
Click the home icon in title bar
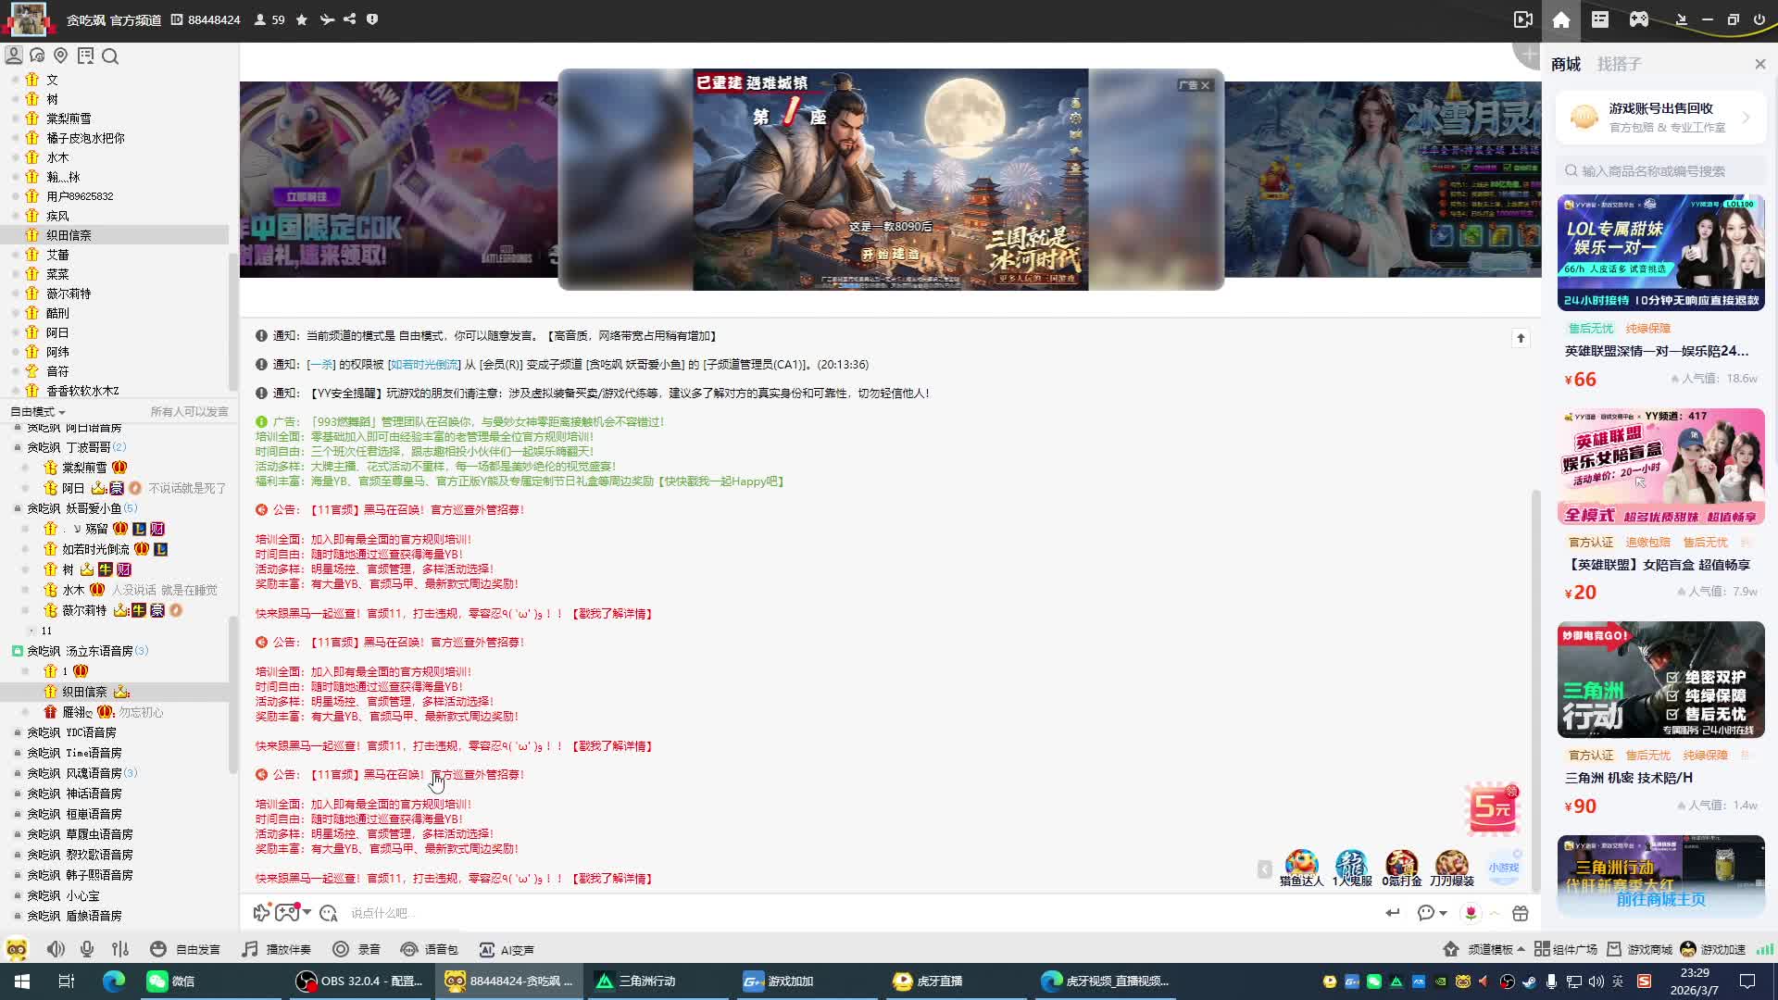coord(1561,19)
